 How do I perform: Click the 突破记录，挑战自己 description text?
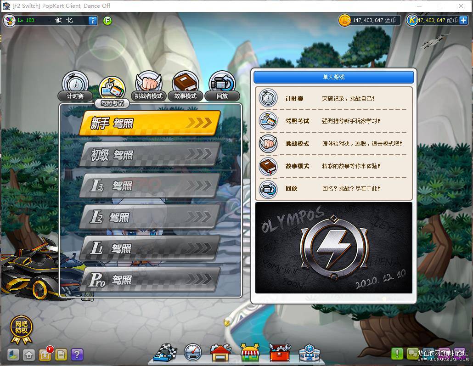coord(349,99)
